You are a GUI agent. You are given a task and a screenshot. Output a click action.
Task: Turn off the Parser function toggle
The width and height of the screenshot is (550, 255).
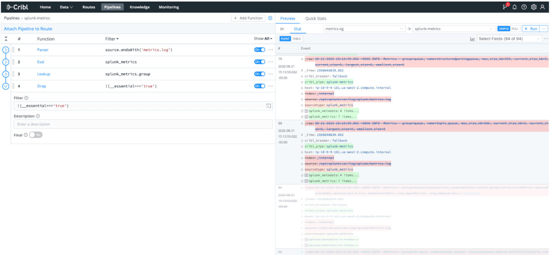tap(259, 50)
